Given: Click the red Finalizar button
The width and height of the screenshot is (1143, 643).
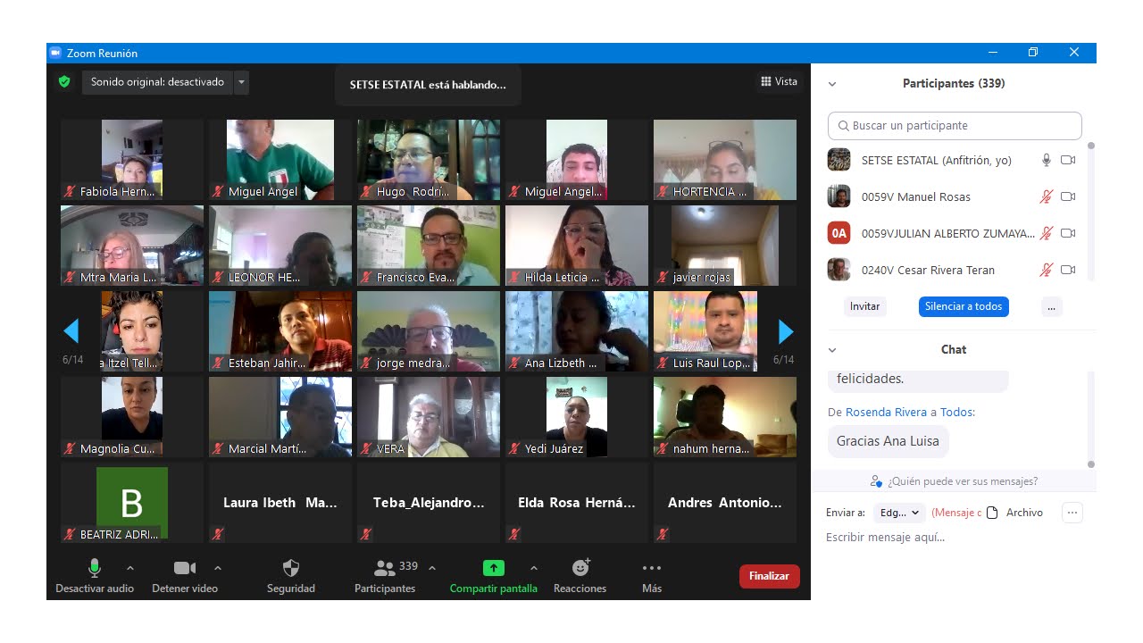Looking at the screenshot, I should (x=770, y=576).
